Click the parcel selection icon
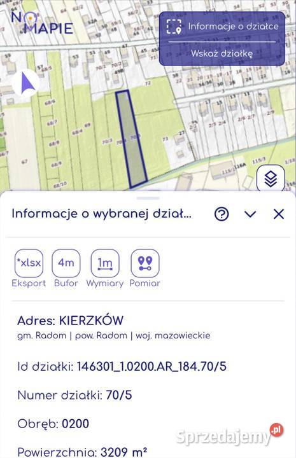Image resolution: width=296 pixels, height=458 pixels. [174, 27]
